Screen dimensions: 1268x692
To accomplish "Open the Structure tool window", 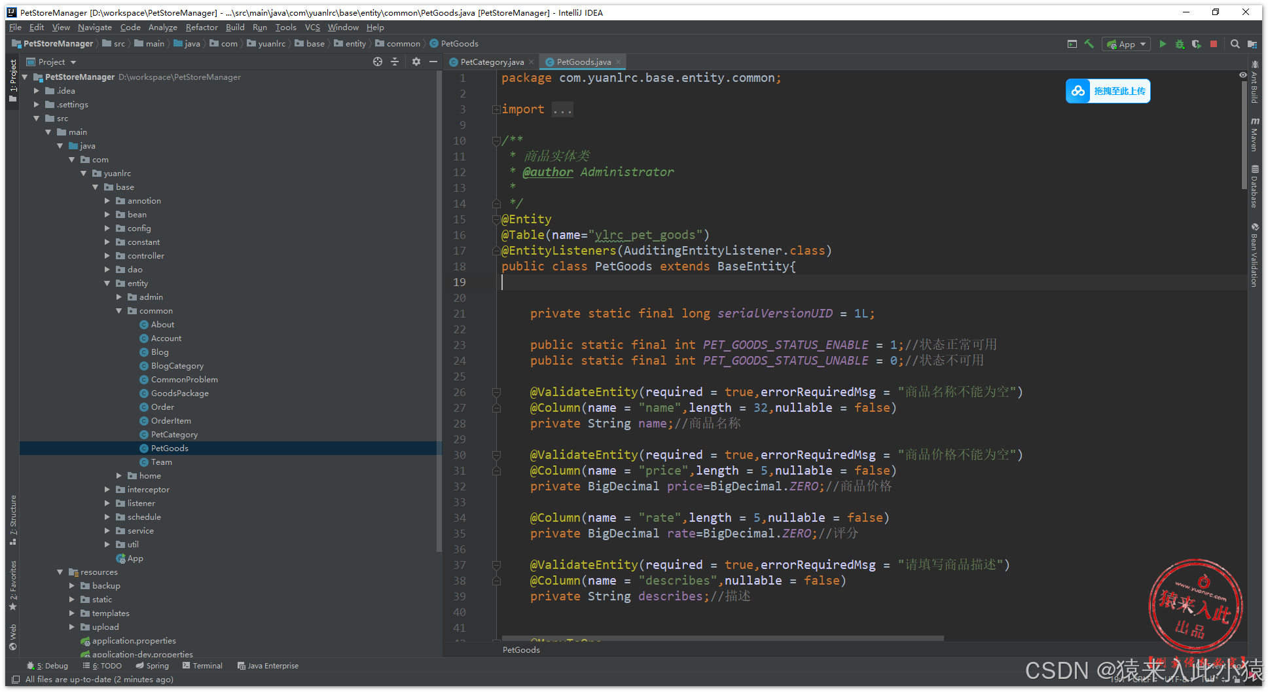I will pyautogui.click(x=12, y=520).
